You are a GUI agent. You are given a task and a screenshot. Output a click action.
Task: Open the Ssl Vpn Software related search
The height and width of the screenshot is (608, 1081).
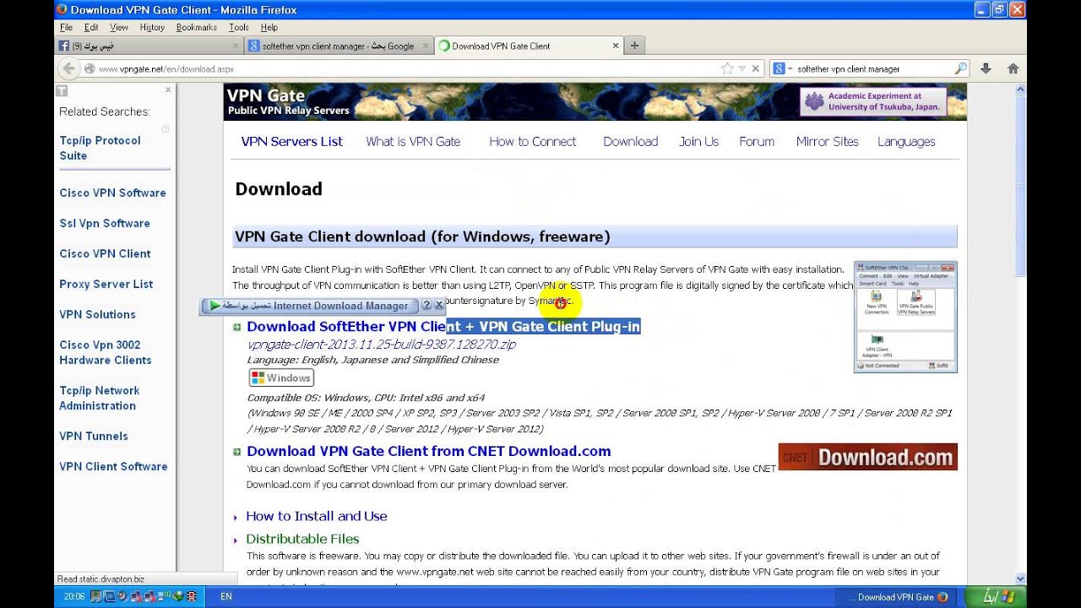[105, 223]
